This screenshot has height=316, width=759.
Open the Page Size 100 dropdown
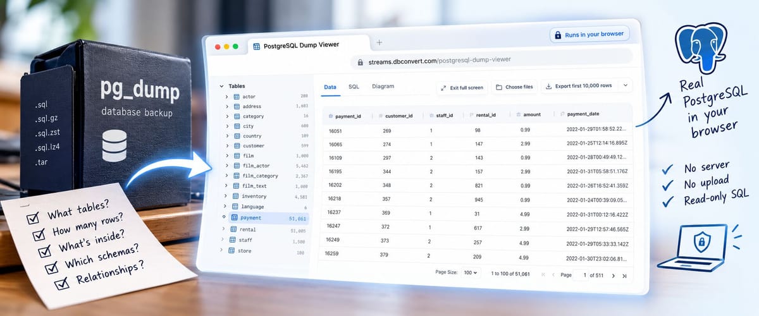tap(471, 272)
